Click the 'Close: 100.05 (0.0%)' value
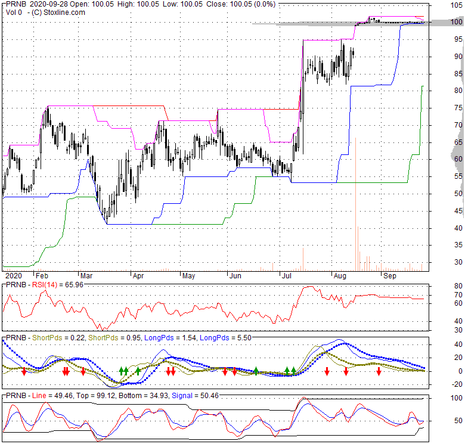The height and width of the screenshot is (444, 465). 241,4
